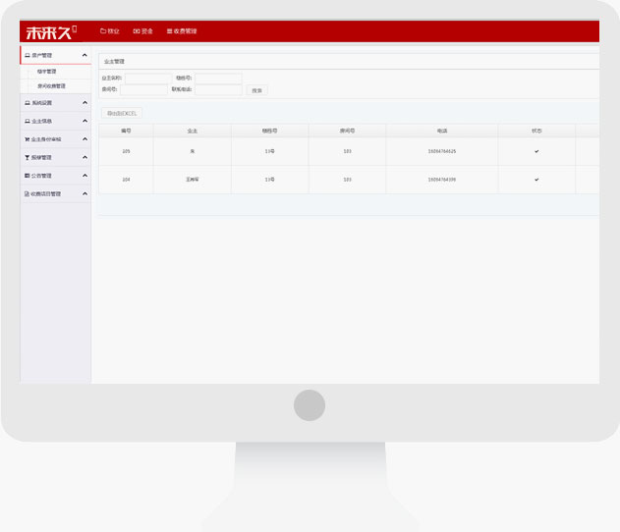The image size is (620, 532).
Task: Focus the 业主名称 input field
Action: 147,79
